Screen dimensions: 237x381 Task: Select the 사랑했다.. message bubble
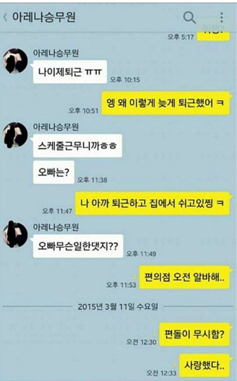[204, 365]
